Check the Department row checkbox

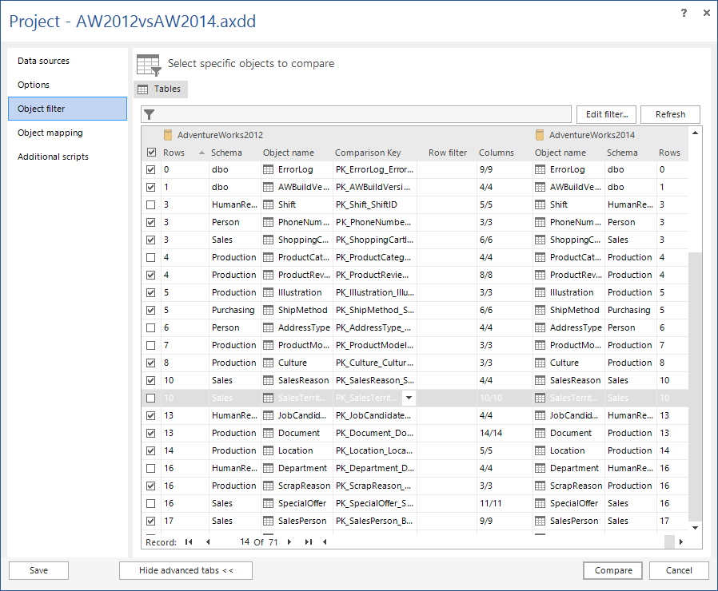(x=150, y=469)
